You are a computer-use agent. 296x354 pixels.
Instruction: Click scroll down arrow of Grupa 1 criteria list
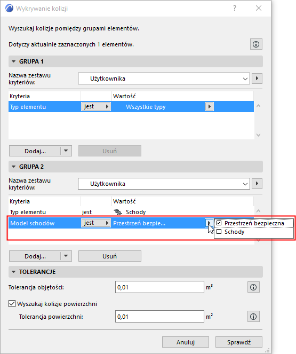coord(258,135)
